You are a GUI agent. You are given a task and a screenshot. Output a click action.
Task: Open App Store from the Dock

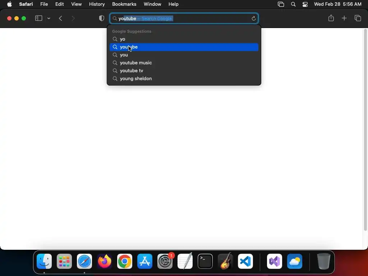click(x=145, y=261)
